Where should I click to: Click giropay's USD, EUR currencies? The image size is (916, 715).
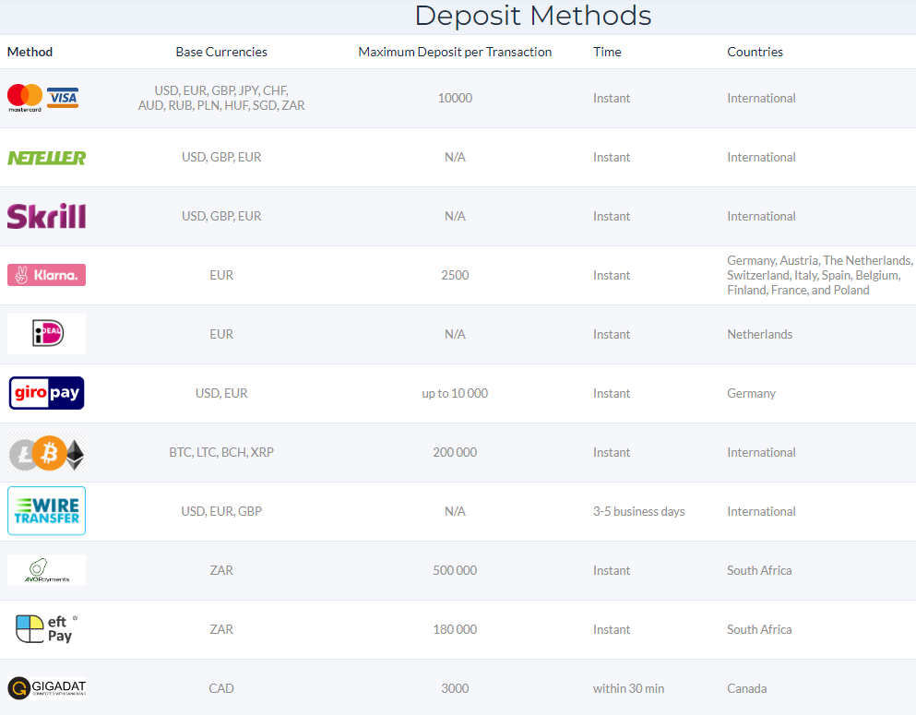pyautogui.click(x=221, y=393)
